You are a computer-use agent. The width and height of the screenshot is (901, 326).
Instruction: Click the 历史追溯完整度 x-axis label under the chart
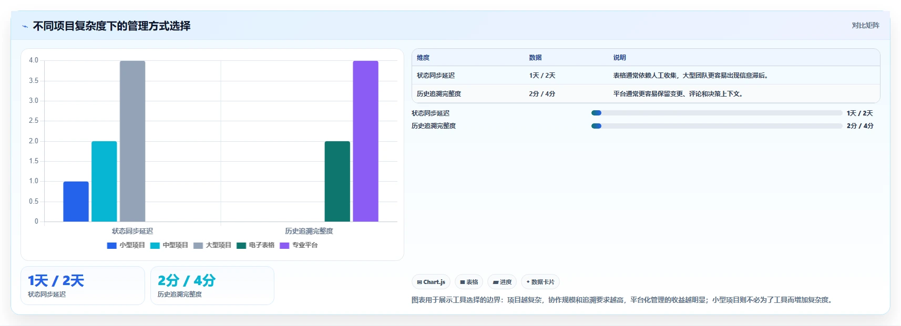click(309, 231)
